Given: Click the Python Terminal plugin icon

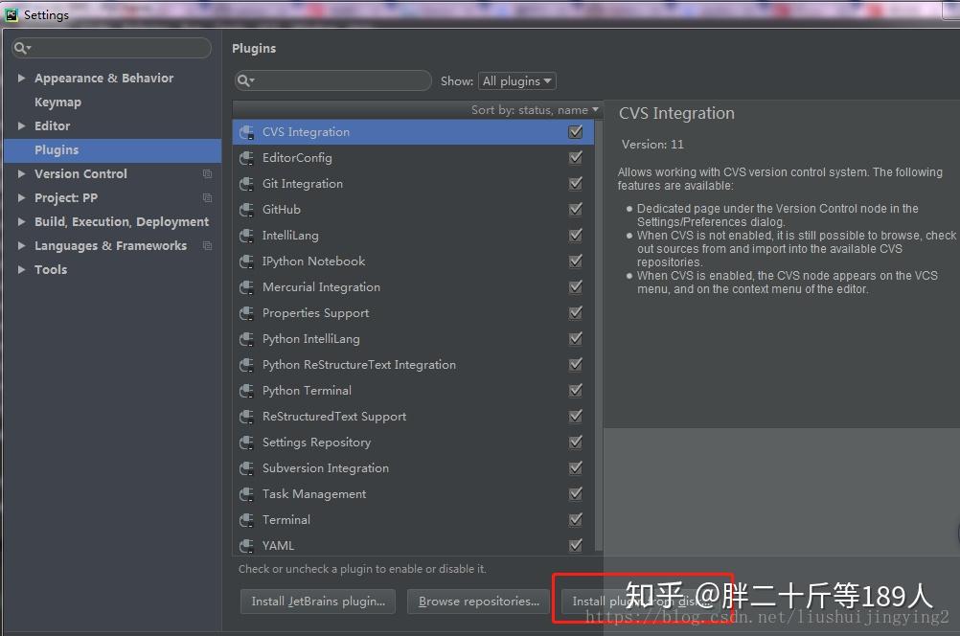Looking at the screenshot, I should [x=247, y=391].
